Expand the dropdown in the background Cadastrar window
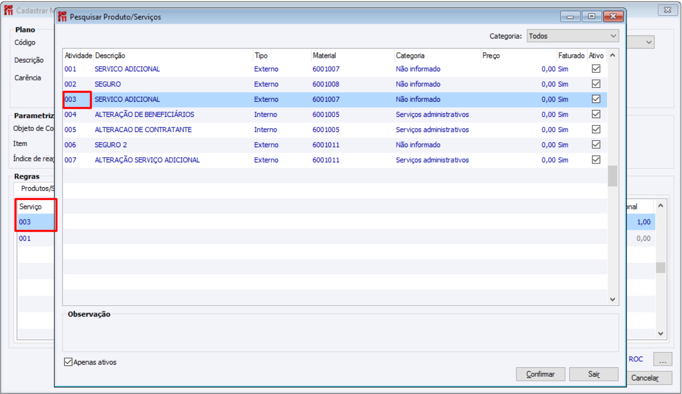 [649, 42]
